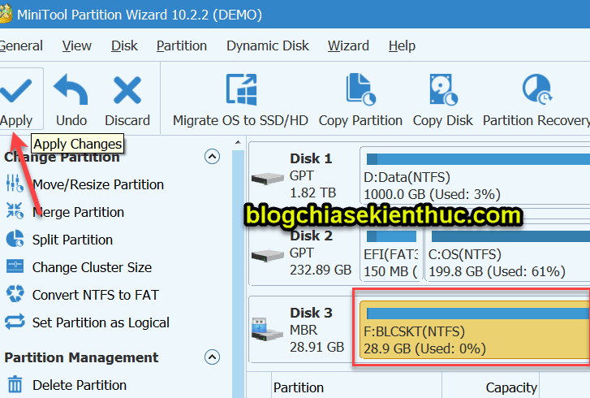Open the View menu
The height and width of the screenshot is (398, 590).
[77, 46]
